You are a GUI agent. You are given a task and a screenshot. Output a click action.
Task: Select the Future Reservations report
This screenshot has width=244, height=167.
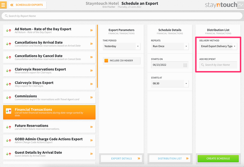49,127
